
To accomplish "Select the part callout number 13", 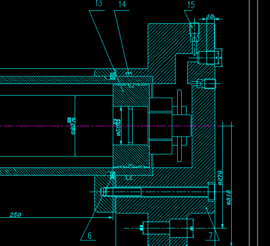I will [99, 3].
